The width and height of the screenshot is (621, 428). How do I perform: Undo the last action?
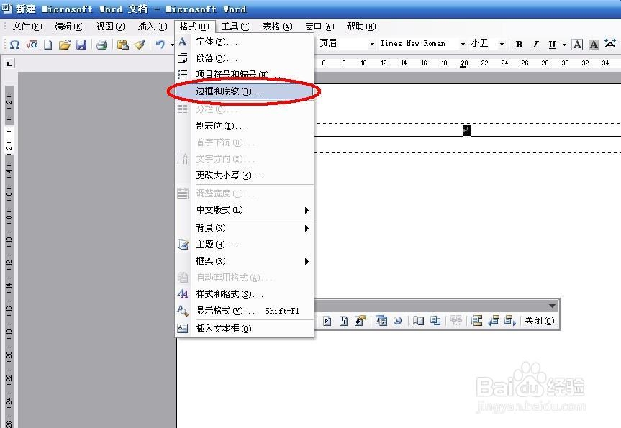coord(160,45)
